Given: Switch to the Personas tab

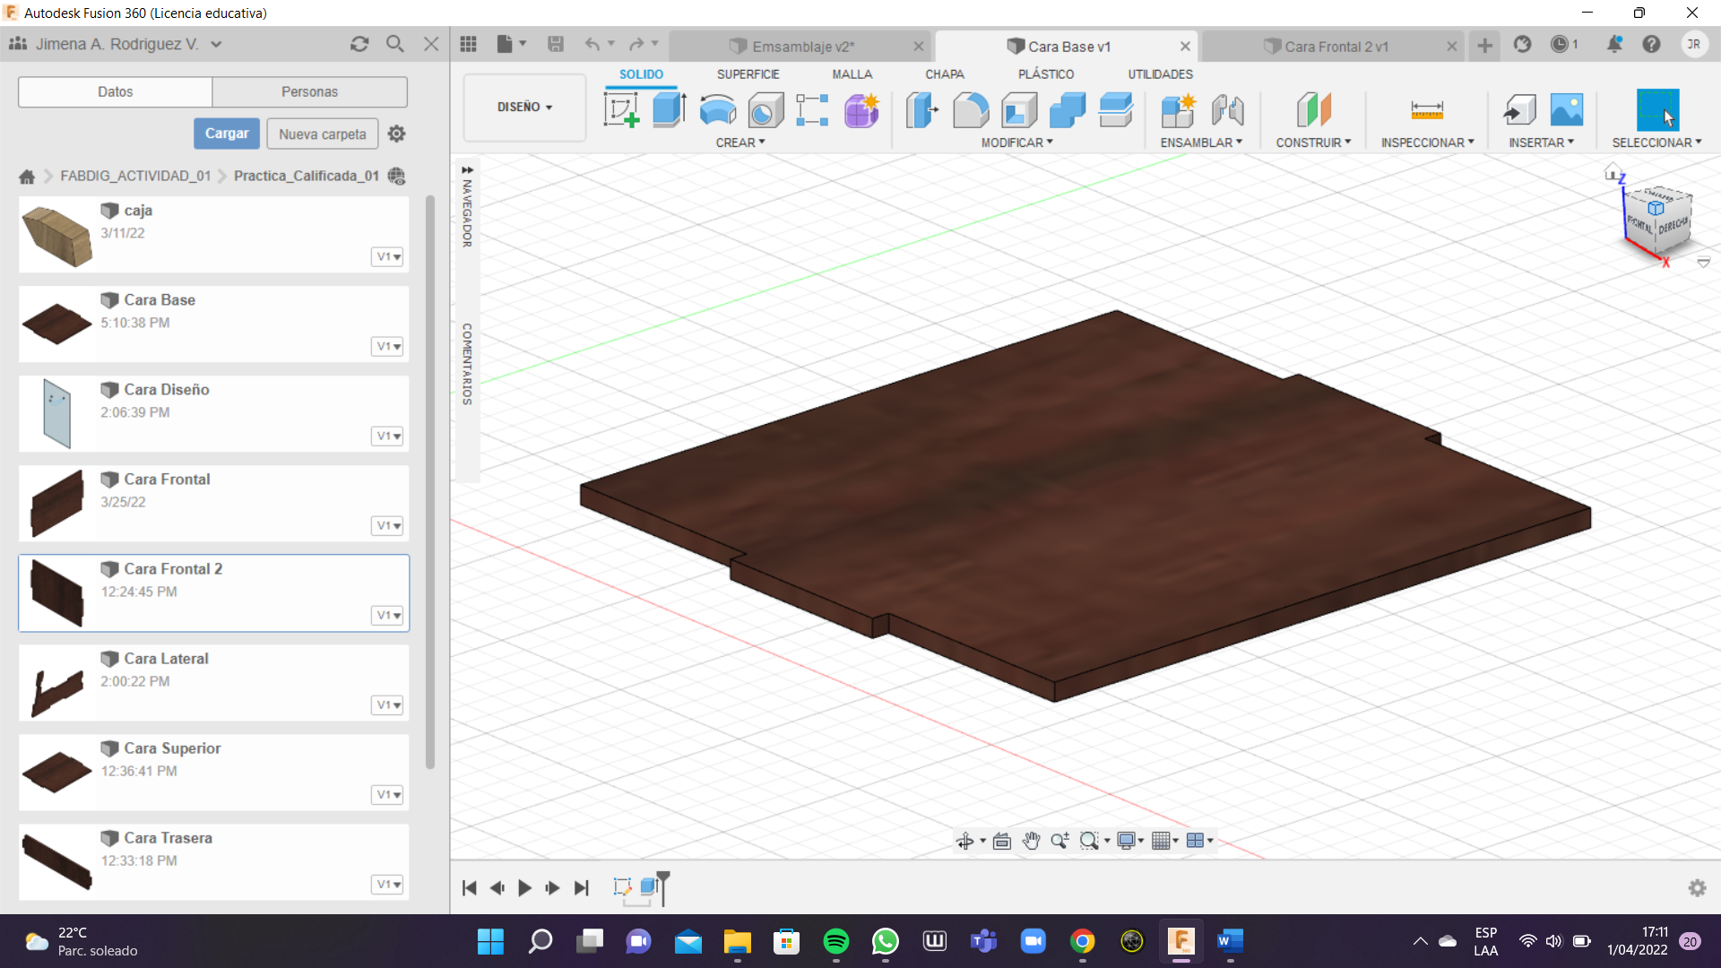Looking at the screenshot, I should pos(309,91).
